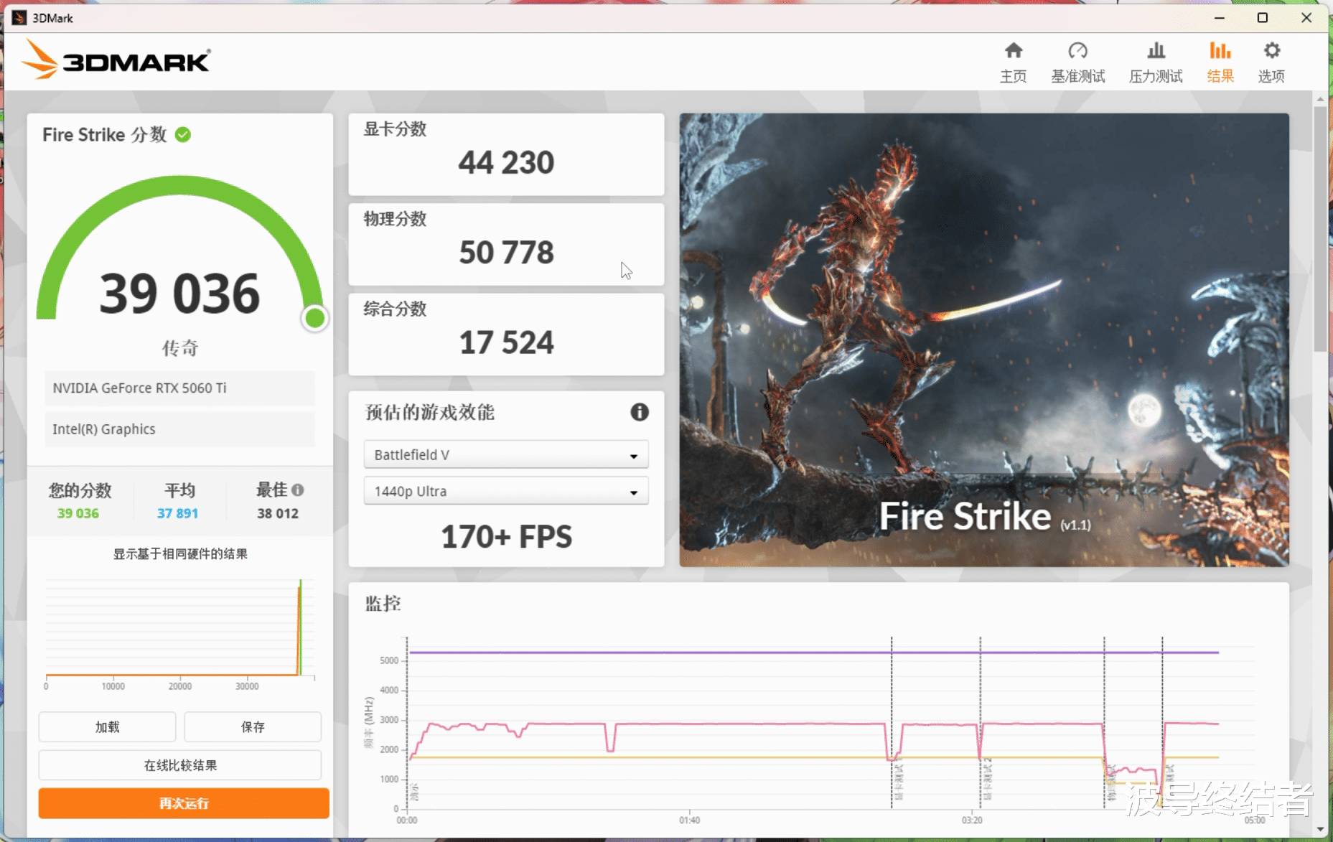1333x842 pixels.
Task: Click the scrollbar down arrow
Action: [1320, 829]
